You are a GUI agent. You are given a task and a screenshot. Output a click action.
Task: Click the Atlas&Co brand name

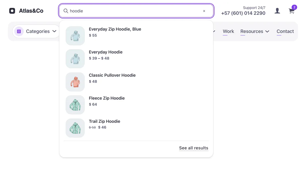(x=31, y=11)
